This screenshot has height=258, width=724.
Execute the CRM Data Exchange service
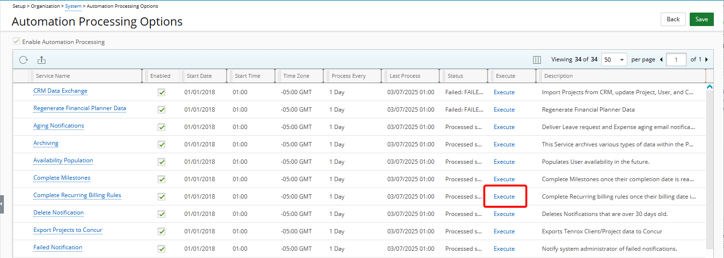tap(504, 92)
